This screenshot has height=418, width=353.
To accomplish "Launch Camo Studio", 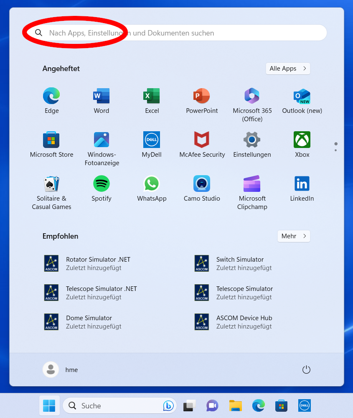I will tap(202, 188).
